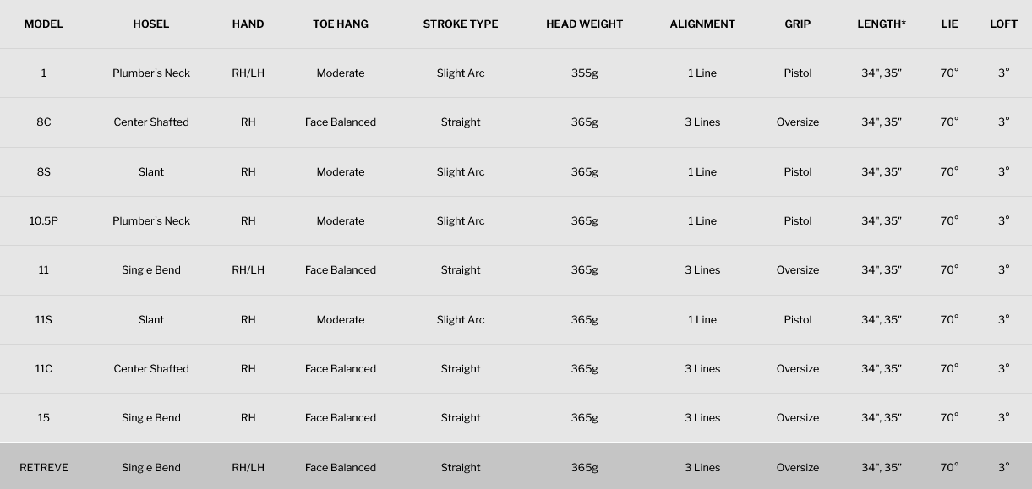The width and height of the screenshot is (1032, 489).
Task: Select the HOSEL column header
Action: click(x=151, y=24)
